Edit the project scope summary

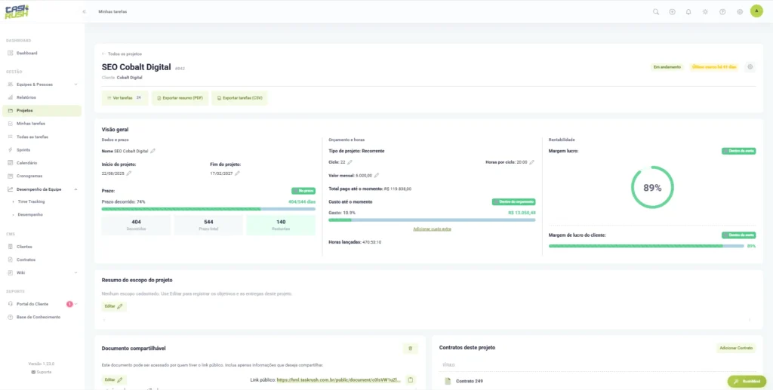click(114, 306)
